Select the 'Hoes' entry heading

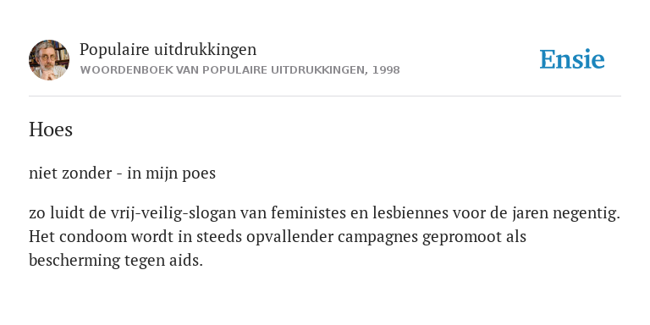(51, 129)
